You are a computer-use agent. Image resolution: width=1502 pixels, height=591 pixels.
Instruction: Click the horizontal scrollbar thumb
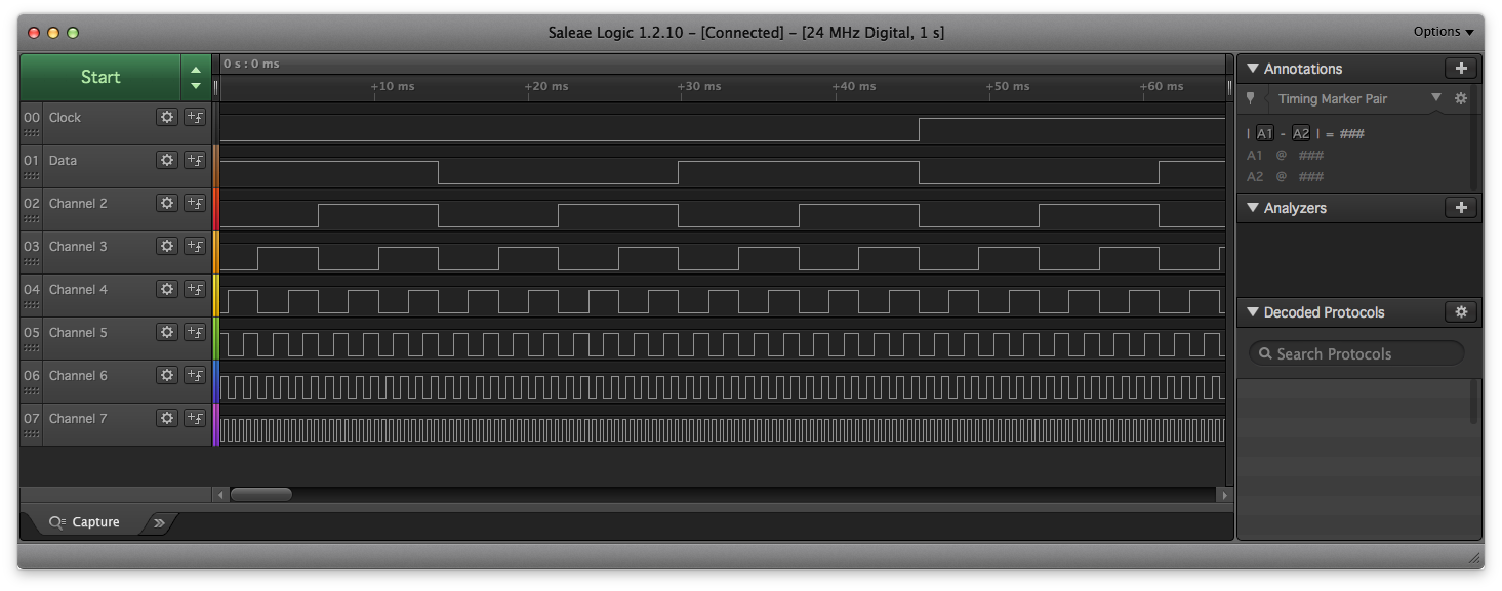261,495
